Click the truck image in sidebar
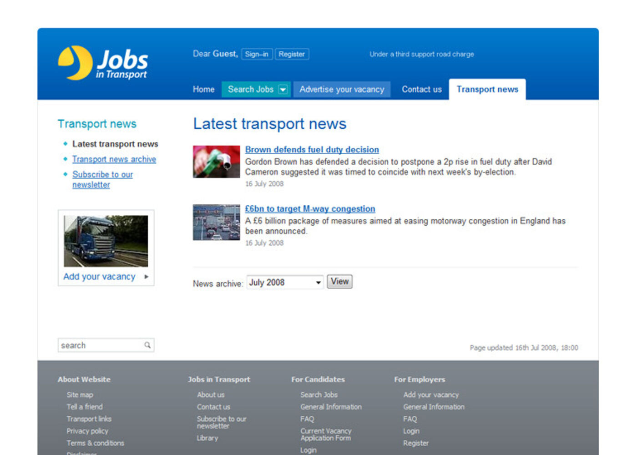The height and width of the screenshot is (455, 637). (106, 241)
